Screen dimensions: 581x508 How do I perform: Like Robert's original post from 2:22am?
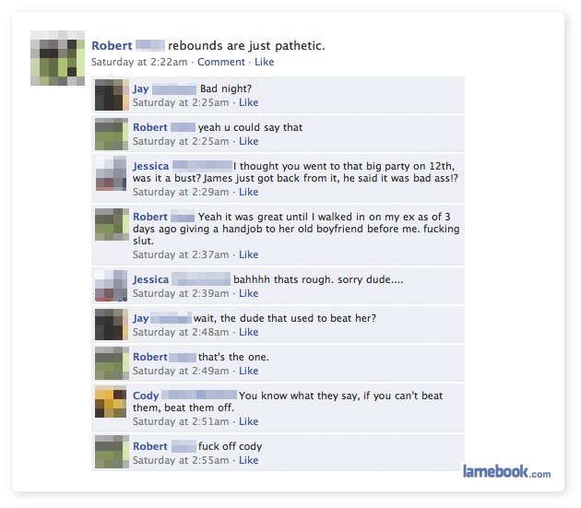pos(264,62)
